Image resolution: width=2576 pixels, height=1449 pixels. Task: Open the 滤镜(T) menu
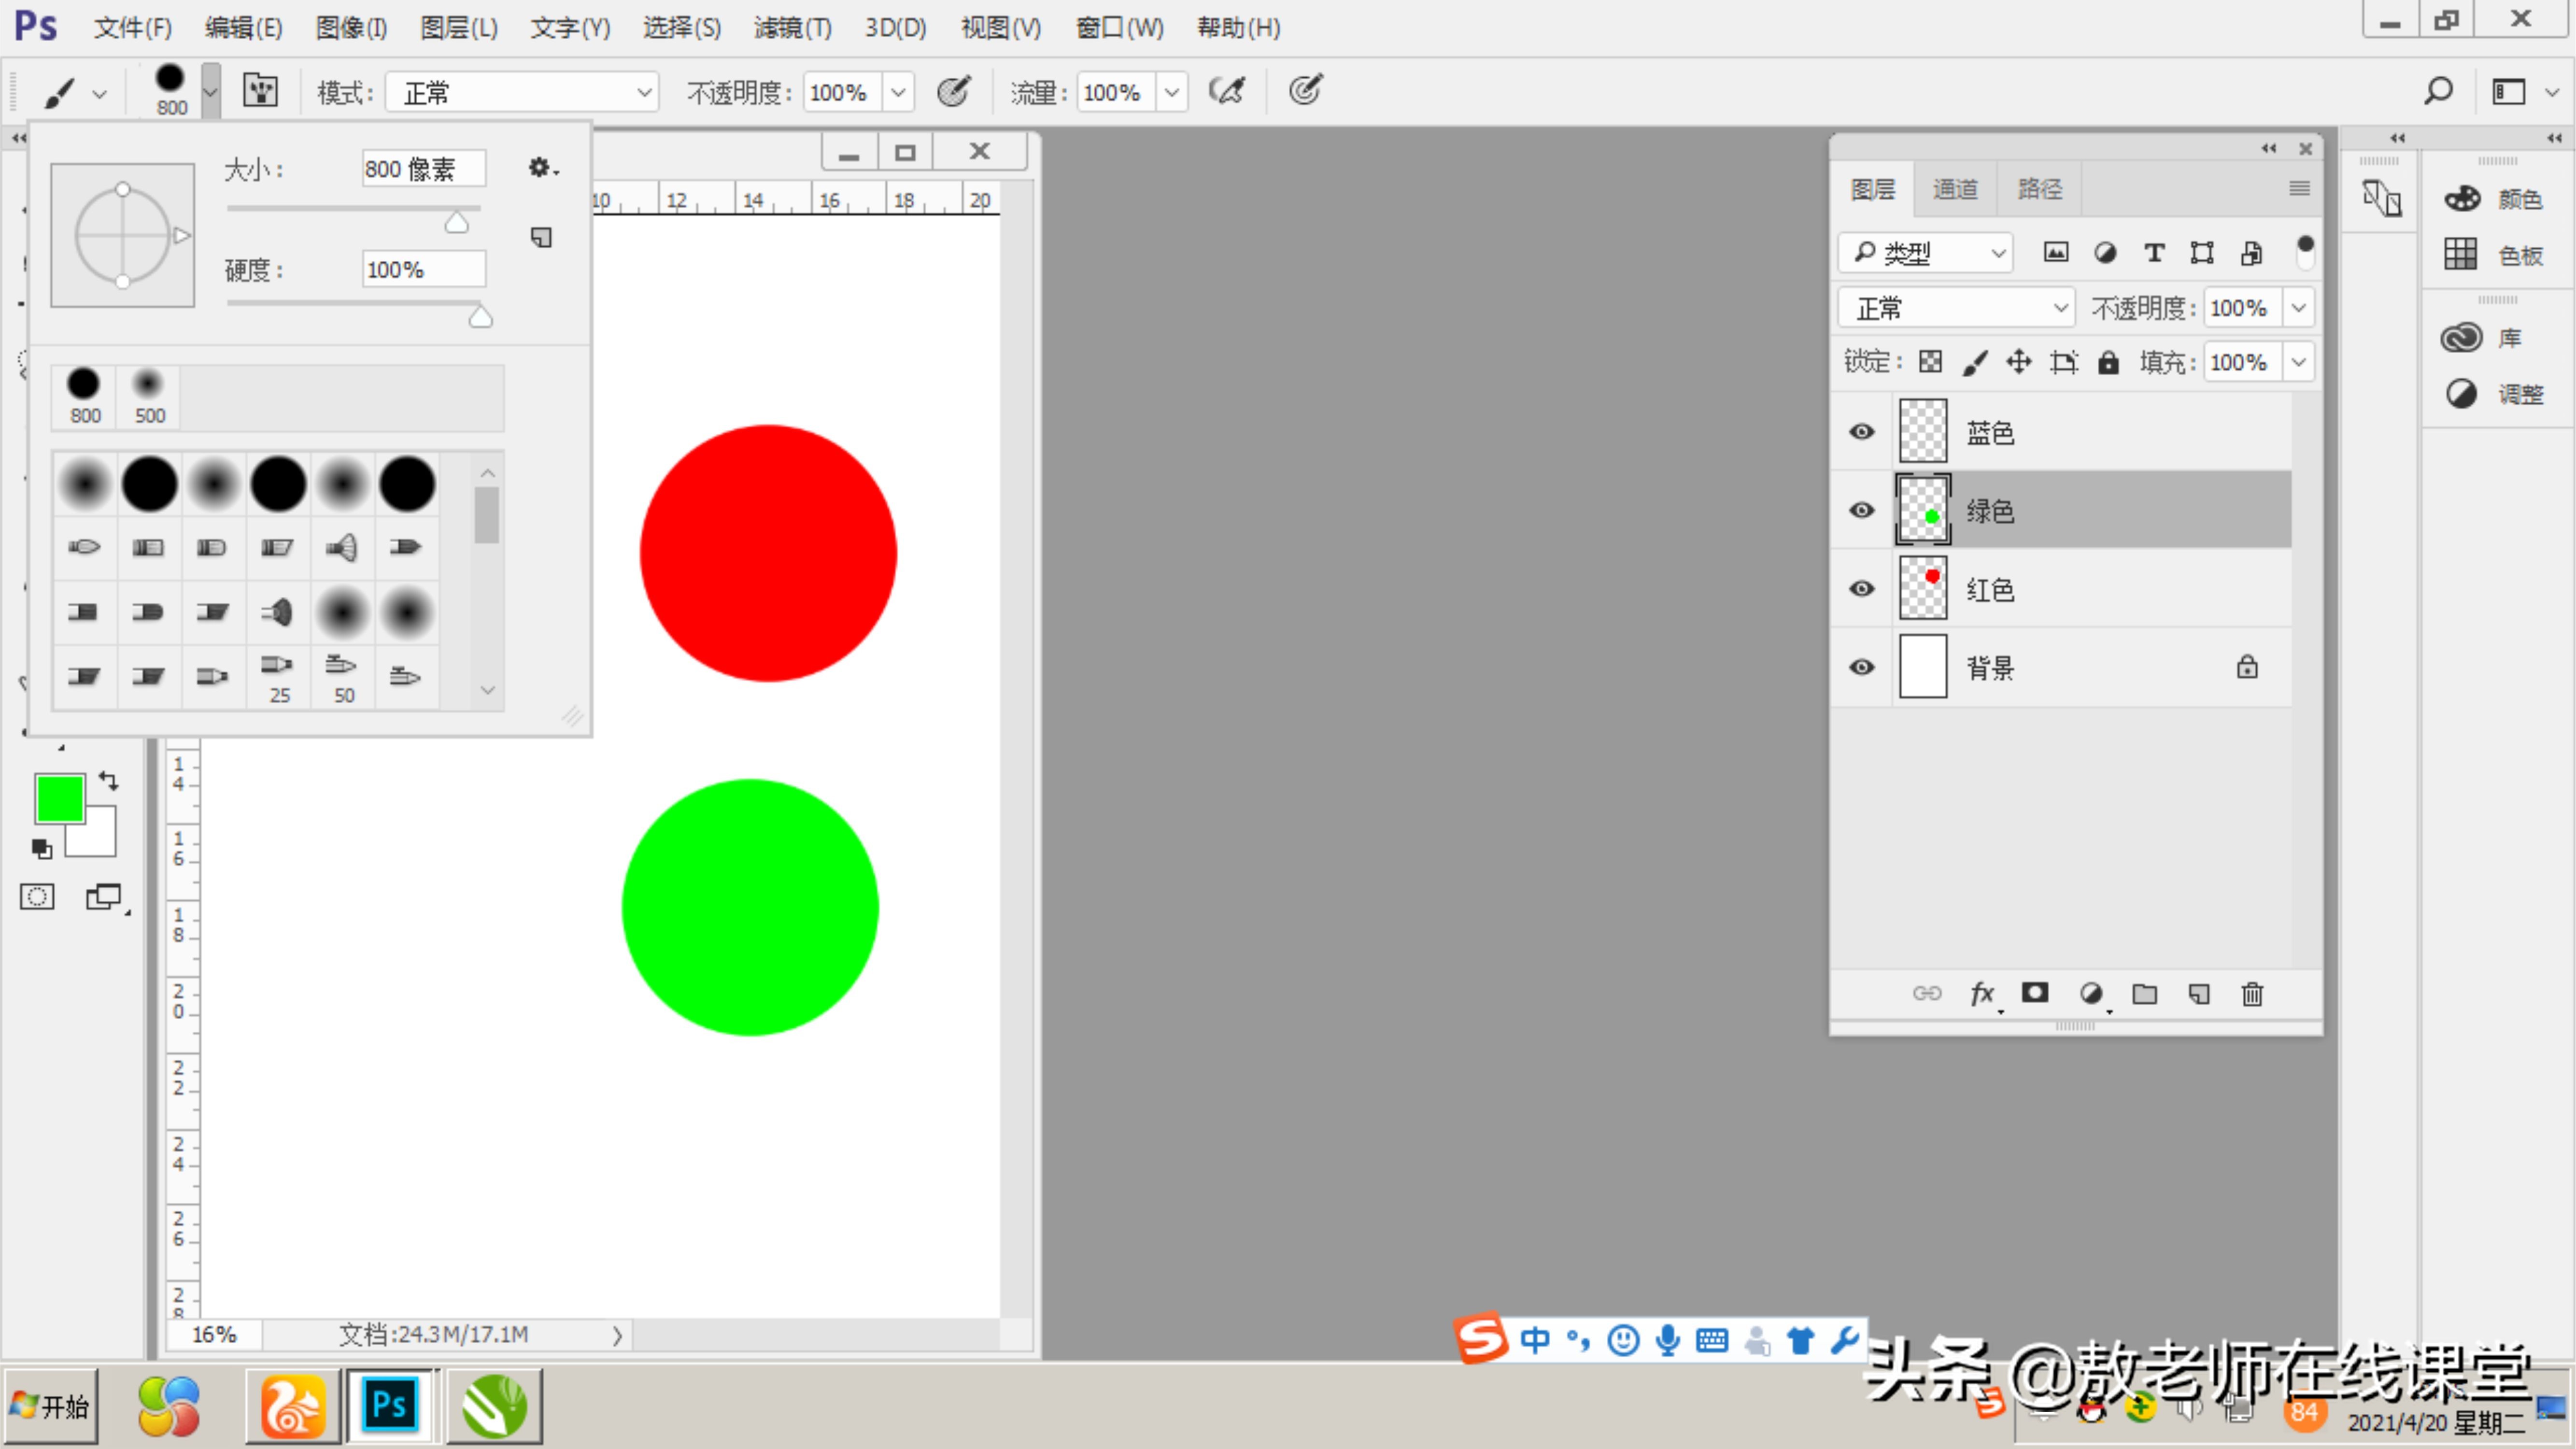[x=792, y=28]
